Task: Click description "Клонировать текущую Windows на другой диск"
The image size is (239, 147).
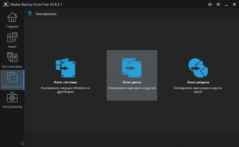Action: click(65, 90)
